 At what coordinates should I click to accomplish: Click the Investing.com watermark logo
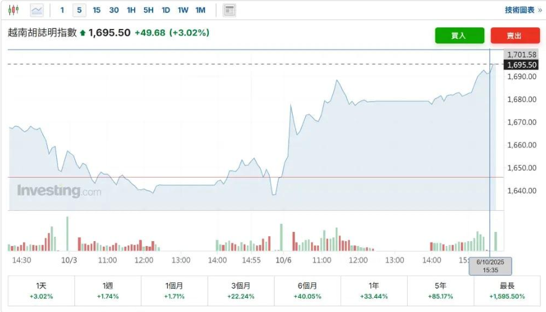pos(59,191)
